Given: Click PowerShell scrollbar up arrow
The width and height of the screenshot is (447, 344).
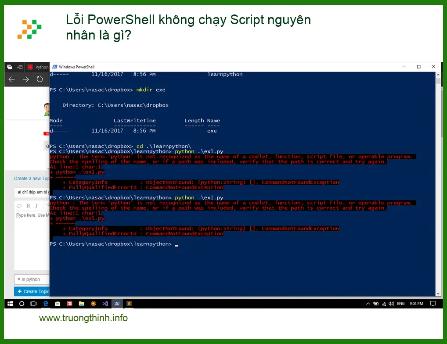Looking at the screenshot, I should (x=438, y=75).
